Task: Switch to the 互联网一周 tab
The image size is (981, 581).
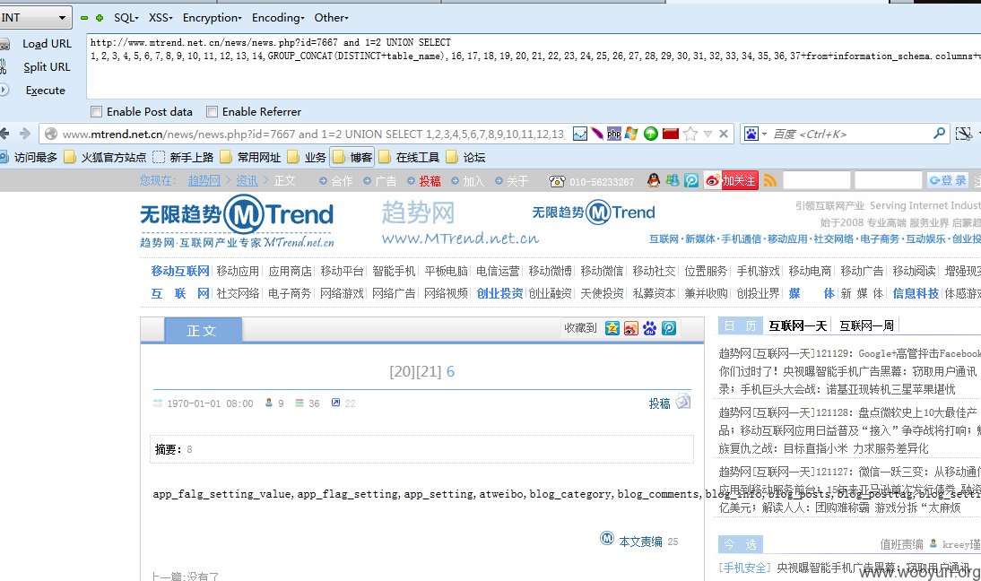Action: (866, 325)
